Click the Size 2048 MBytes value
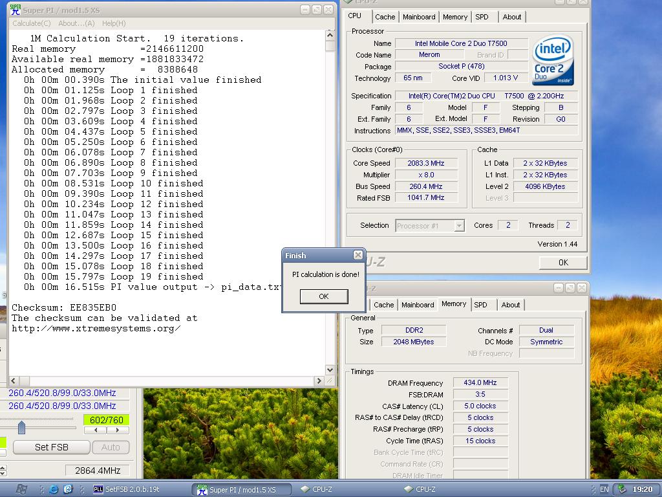Screen dimensions: 662x497 [x=413, y=342]
